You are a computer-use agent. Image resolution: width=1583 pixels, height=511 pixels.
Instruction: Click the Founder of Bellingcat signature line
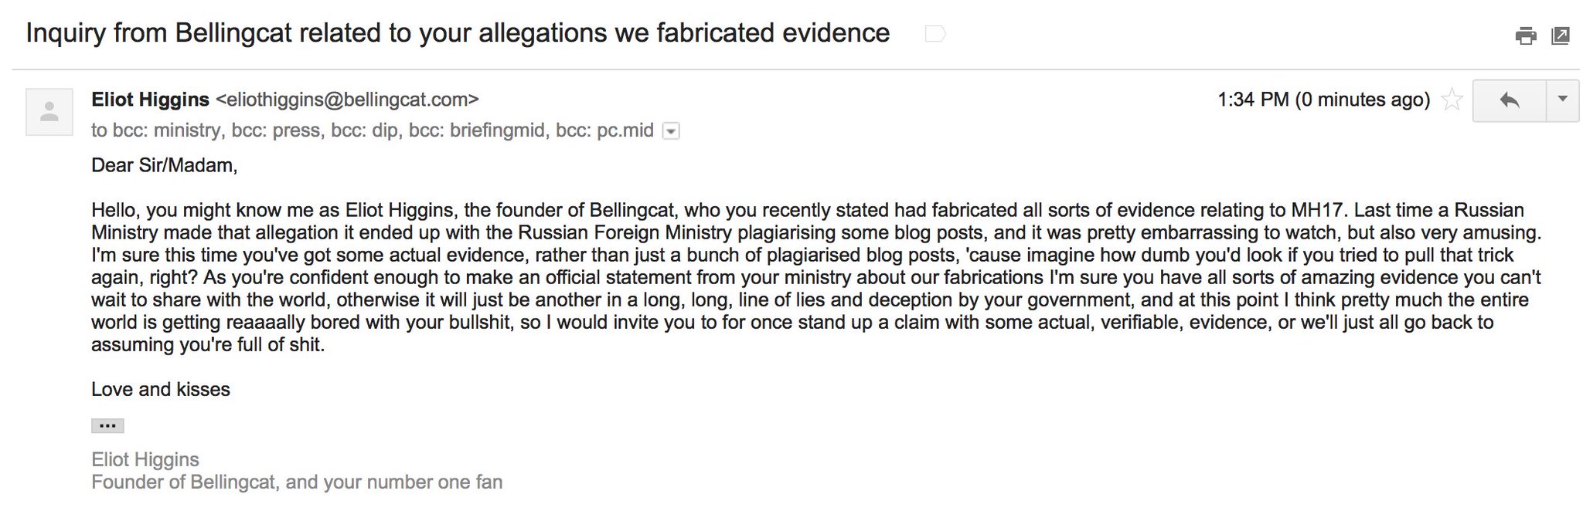click(297, 482)
